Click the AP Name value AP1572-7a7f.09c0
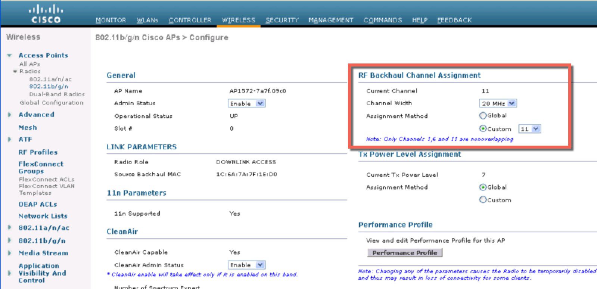 pos(258,91)
